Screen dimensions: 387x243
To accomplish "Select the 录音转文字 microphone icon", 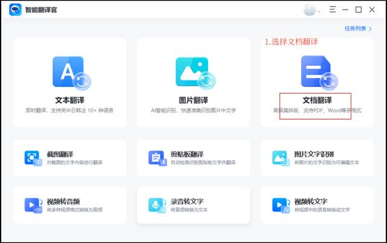I will 157,206.
